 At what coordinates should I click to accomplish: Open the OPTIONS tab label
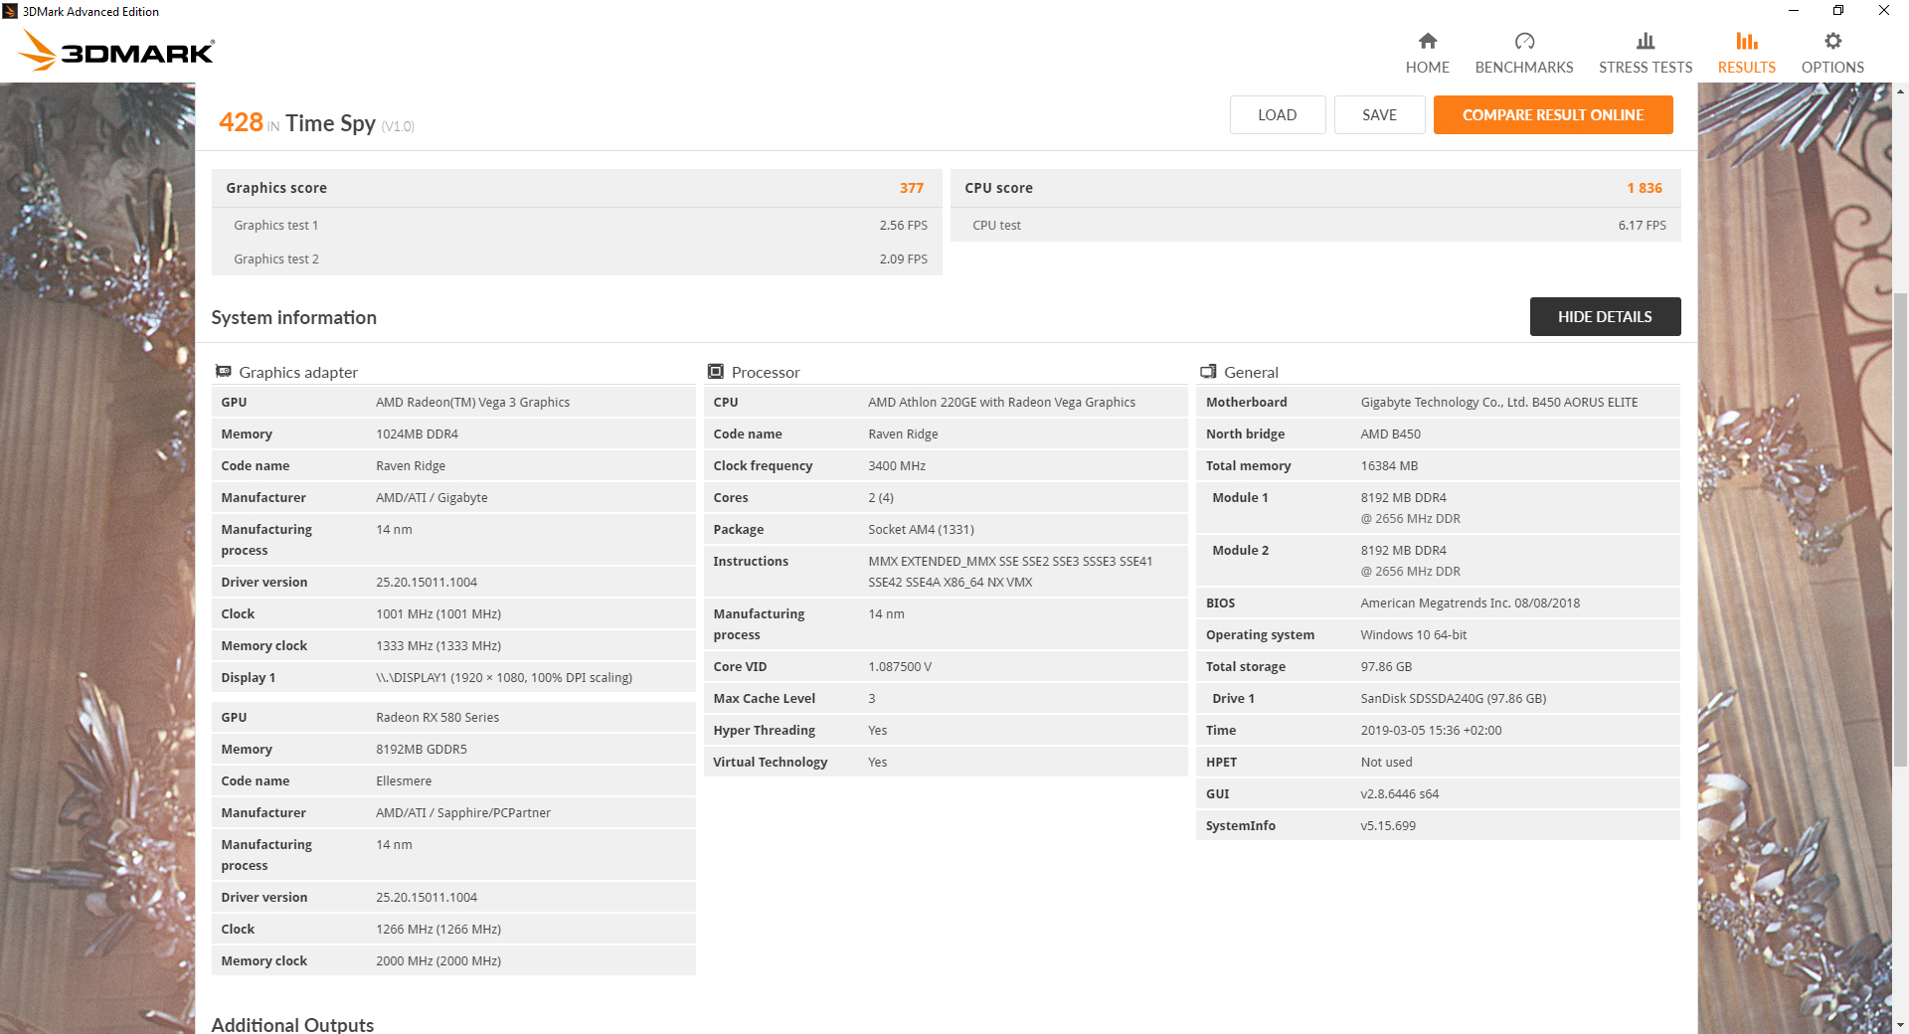pyautogui.click(x=1832, y=68)
